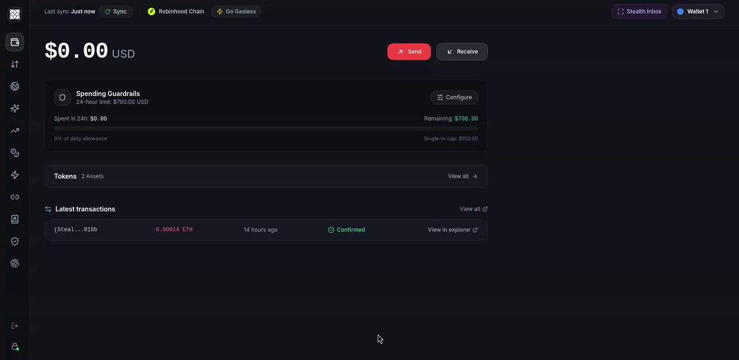Screen dimensions: 739x360
Task: Click the arrows icon beside Latest transactions
Action: point(48,209)
